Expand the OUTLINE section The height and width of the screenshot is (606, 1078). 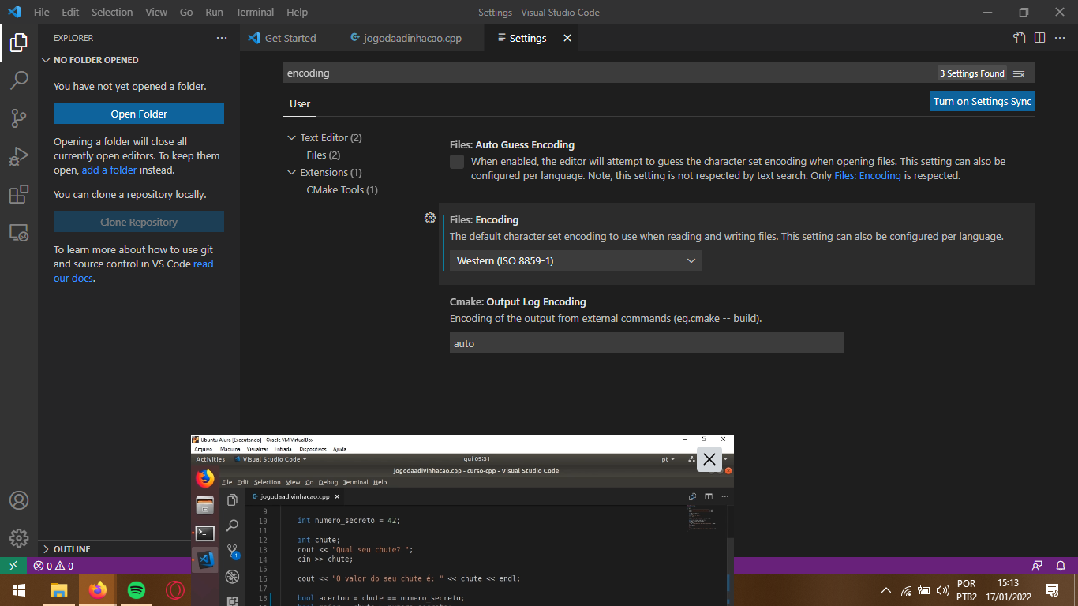46,549
